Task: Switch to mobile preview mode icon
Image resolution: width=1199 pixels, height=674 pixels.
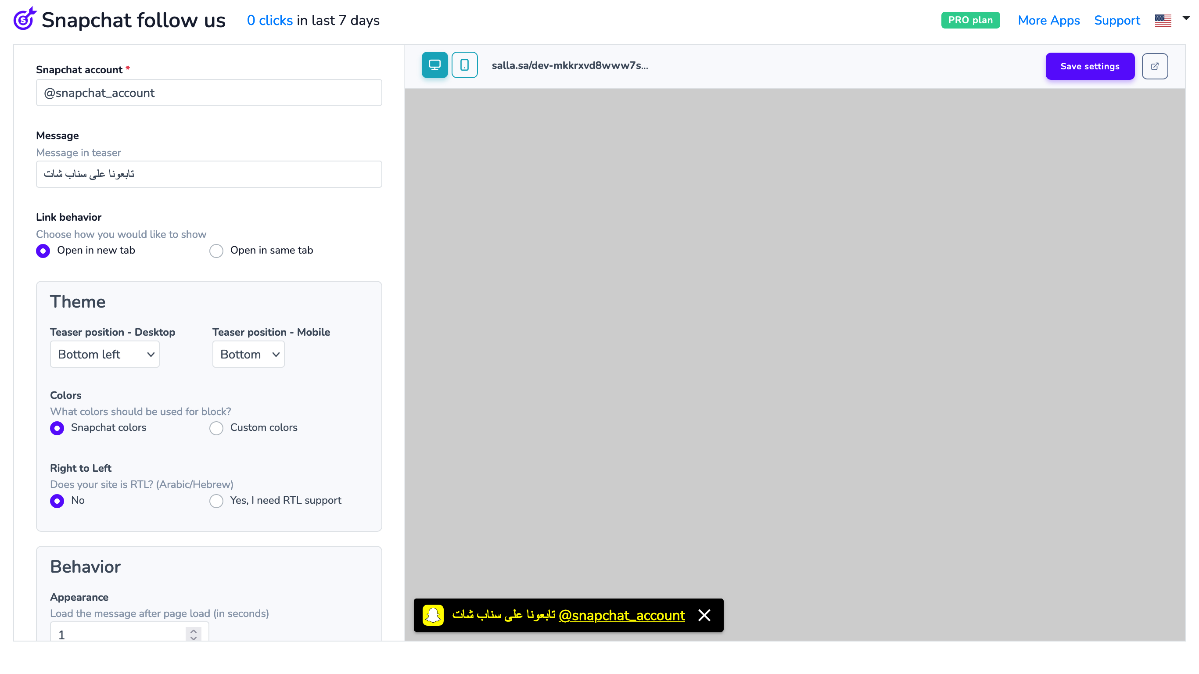Action: tap(464, 65)
